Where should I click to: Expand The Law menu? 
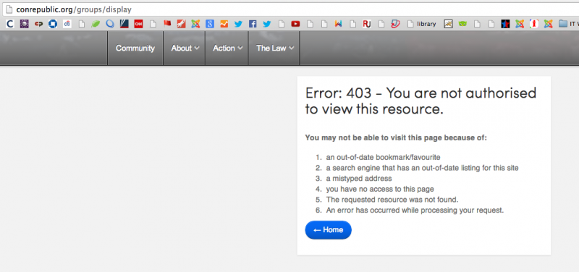tap(274, 48)
